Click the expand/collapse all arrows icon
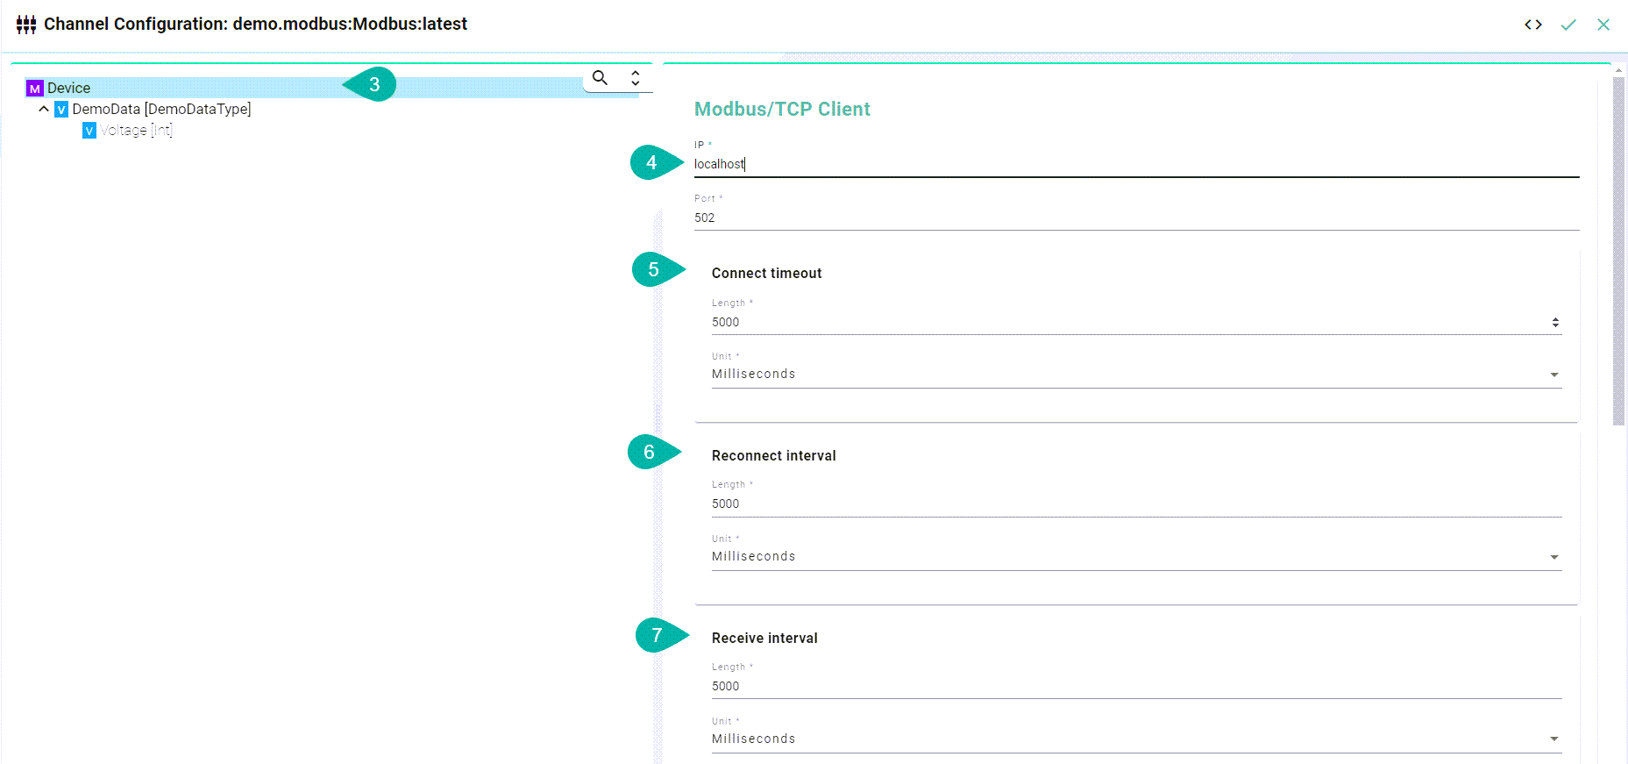The image size is (1628, 764). (636, 78)
